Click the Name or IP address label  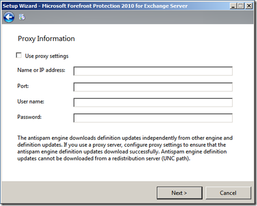click(41, 70)
